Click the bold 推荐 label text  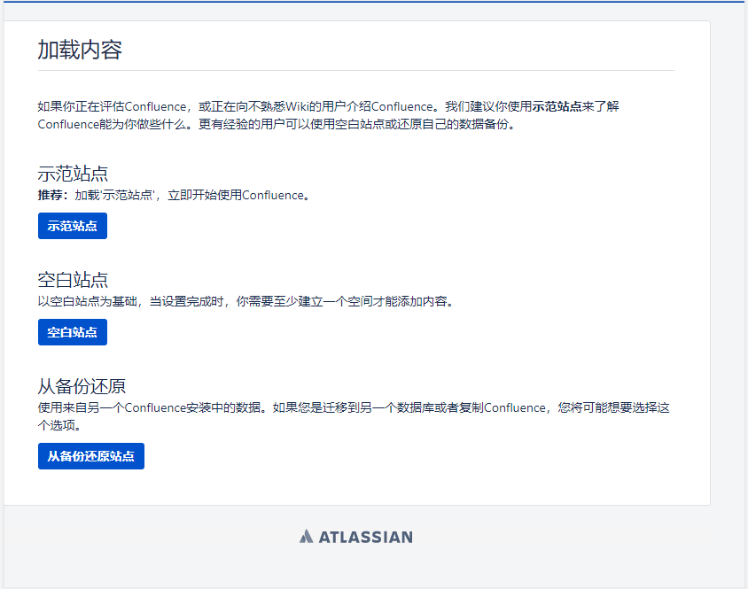point(51,196)
